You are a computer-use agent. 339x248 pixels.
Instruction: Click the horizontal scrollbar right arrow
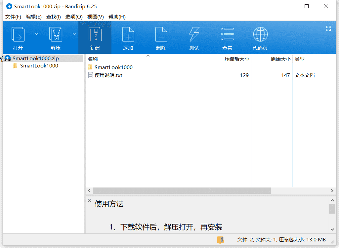[x=332, y=190]
